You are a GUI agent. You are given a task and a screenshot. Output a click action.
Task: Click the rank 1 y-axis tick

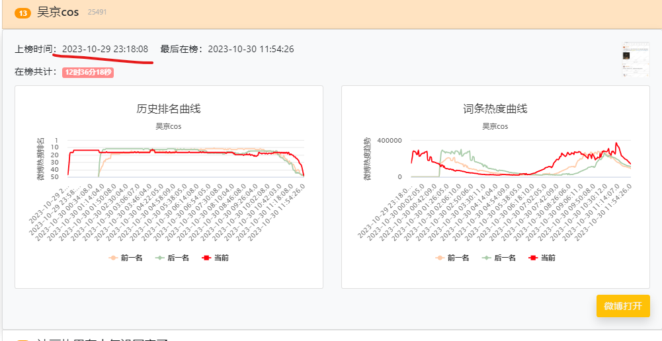click(57, 140)
